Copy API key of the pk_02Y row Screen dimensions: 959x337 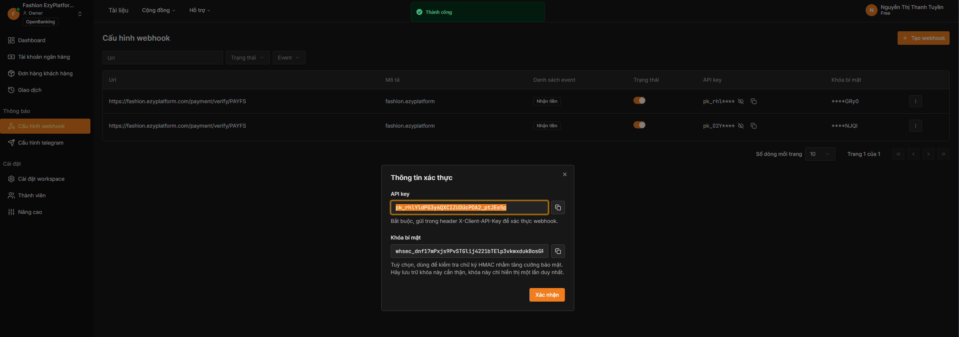[754, 126]
